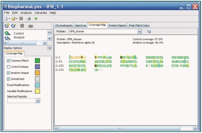Click the Common Match green swatch
Viewport: 202px width, 133px height.
pos(37,61)
